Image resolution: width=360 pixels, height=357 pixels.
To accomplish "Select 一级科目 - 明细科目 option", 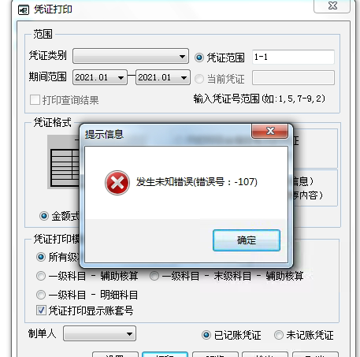I will [41, 295].
